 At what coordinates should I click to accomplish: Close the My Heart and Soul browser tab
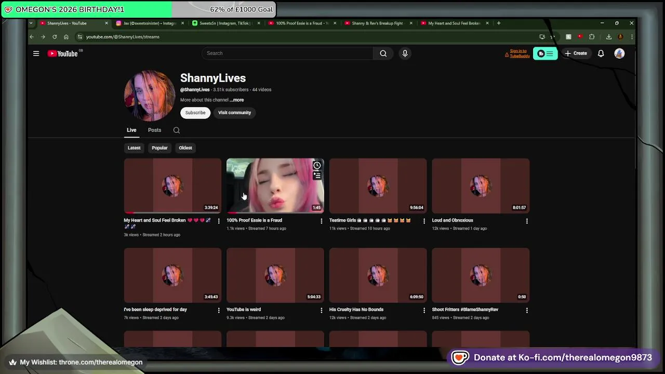(x=487, y=23)
